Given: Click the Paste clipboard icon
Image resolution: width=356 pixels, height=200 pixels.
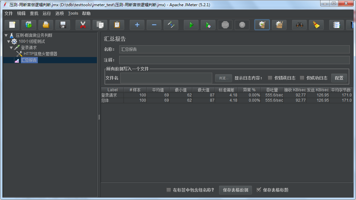Looking at the screenshot, I should point(117,25).
